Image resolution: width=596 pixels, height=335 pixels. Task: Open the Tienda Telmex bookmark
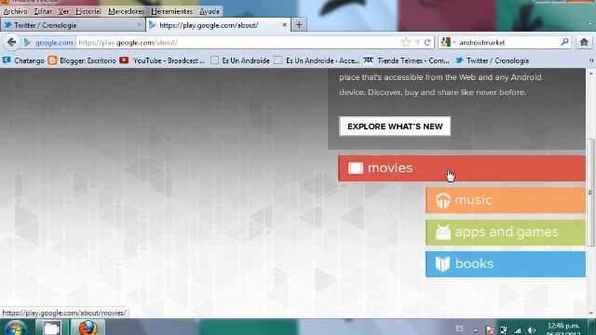pyautogui.click(x=407, y=60)
